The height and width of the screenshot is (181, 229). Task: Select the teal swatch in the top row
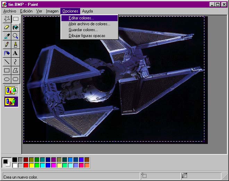(x=42, y=160)
